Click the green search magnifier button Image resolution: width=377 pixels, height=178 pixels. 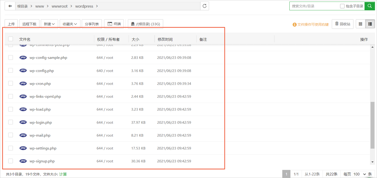click(x=370, y=6)
